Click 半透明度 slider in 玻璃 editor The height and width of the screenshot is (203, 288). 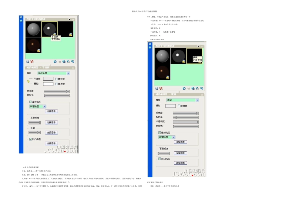click(x=186, y=122)
